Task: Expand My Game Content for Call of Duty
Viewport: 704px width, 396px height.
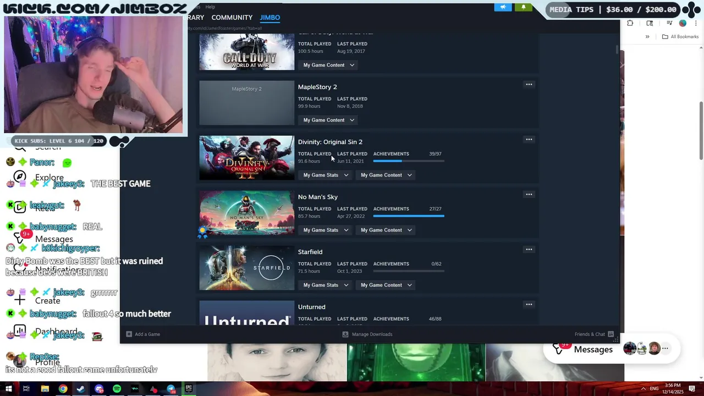Action: tap(329, 65)
